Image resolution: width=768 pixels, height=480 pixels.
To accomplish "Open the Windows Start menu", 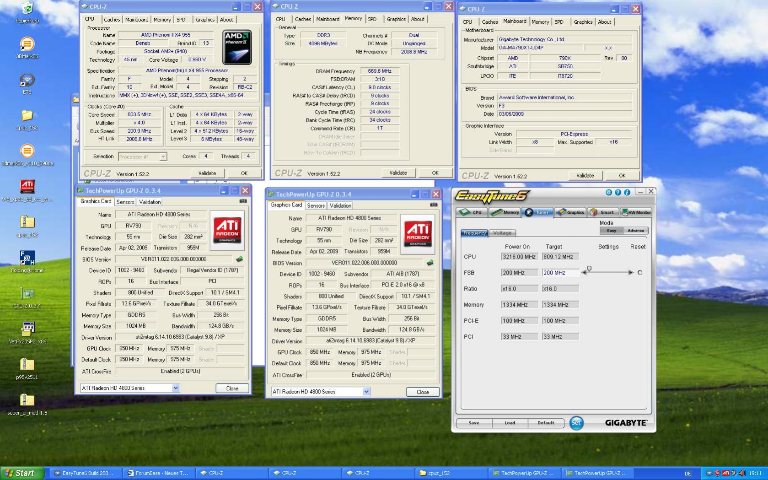I will 22,473.
